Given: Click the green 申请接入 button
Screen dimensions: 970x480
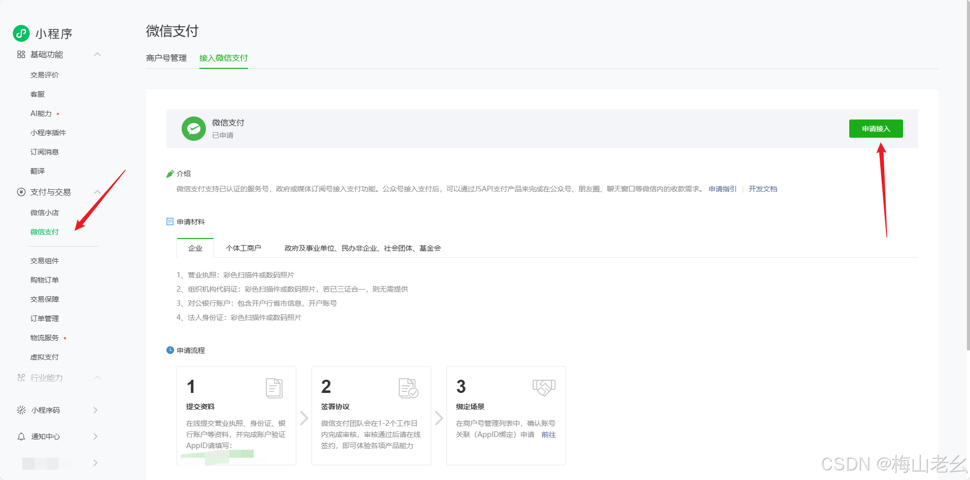Looking at the screenshot, I should [876, 129].
